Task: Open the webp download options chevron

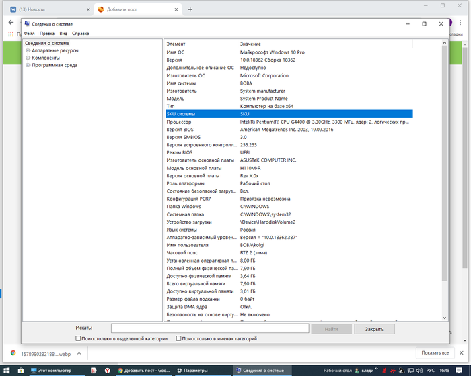Action: (79, 354)
